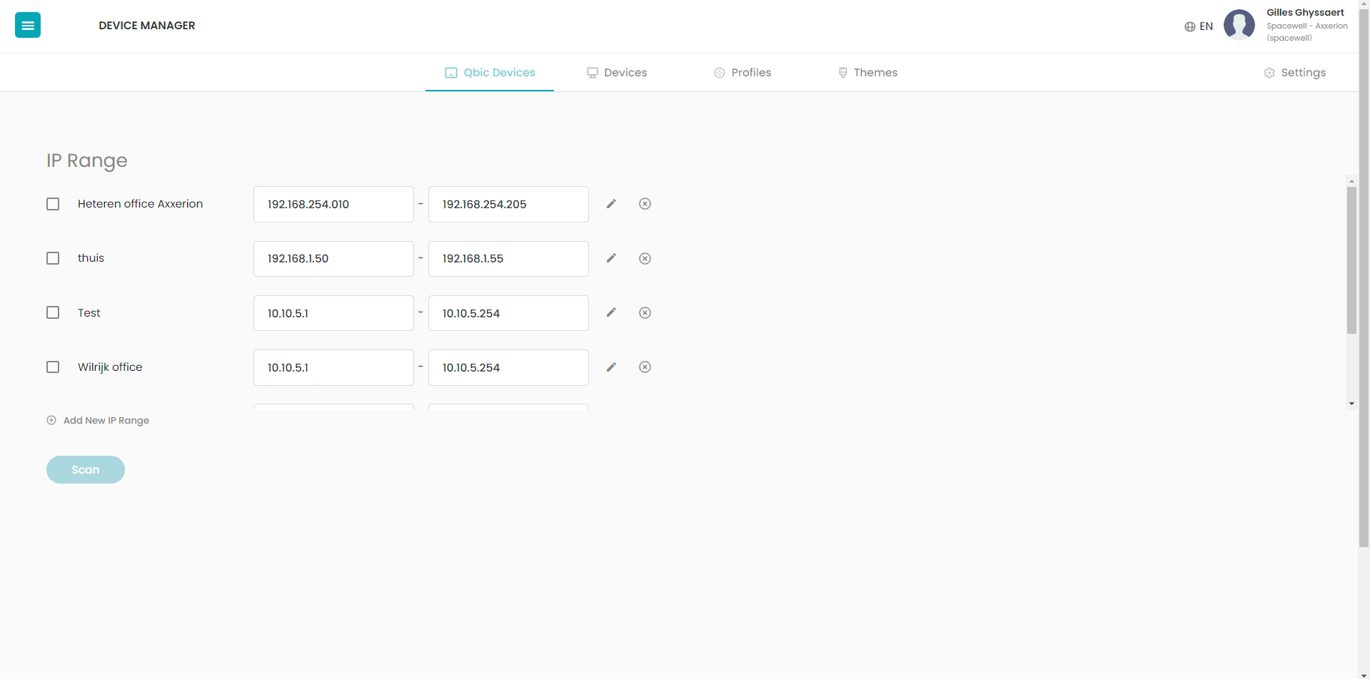
Task: Check the Heteren office Axxerion checkbox
Action: [53, 204]
